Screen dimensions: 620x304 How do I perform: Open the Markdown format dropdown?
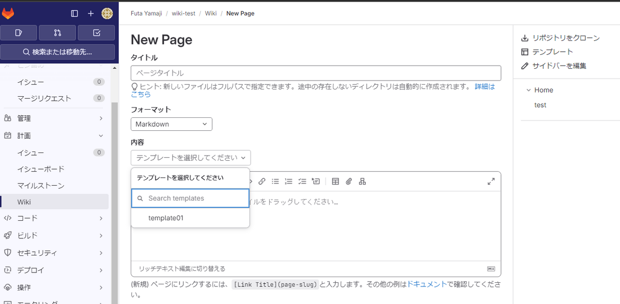(171, 124)
